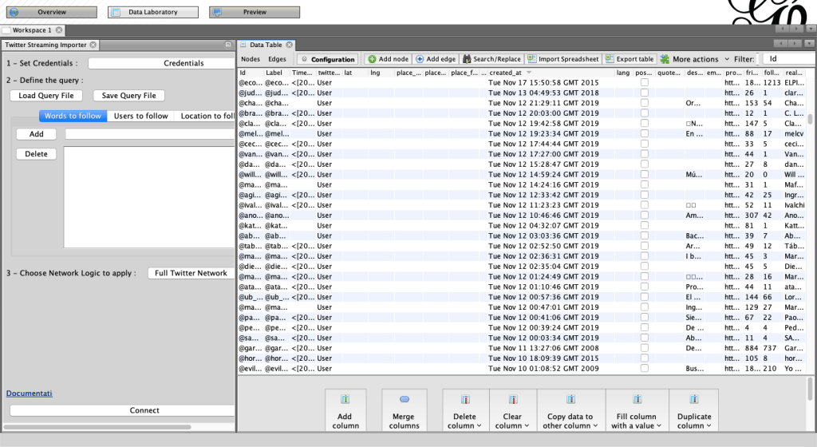Switch to Location to follow tab
Viewport: 817px width, 447px height.
pos(207,116)
